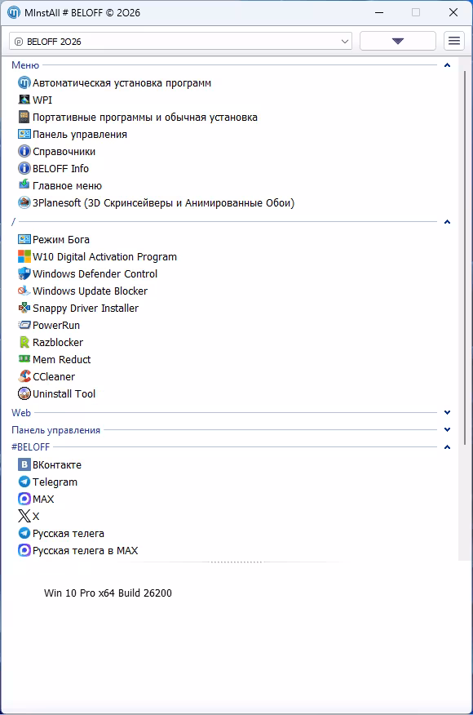This screenshot has height=715, width=473.
Task: Expand the Web section chevron
Action: [447, 413]
